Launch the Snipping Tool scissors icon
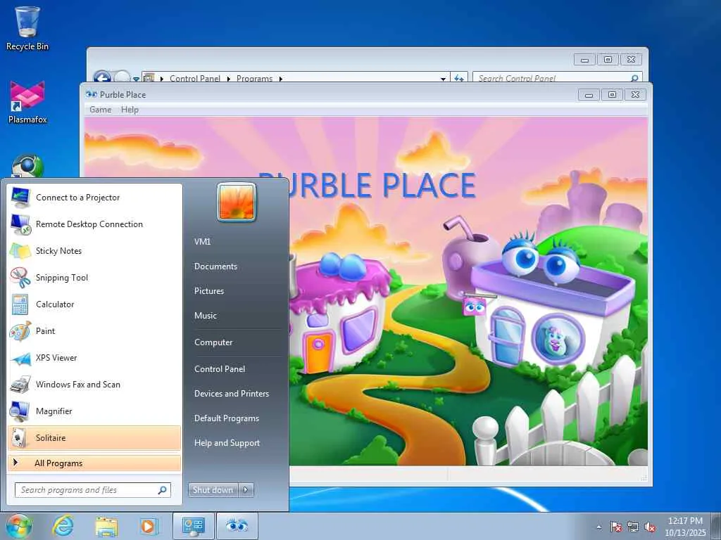The image size is (721, 540). click(x=20, y=277)
